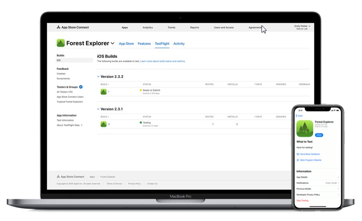Viewport: 362px width, 221px height.
Task: Open Crashes under Feedback
Action: [61, 74]
